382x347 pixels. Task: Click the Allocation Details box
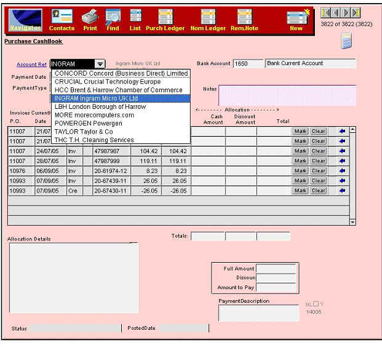(x=74, y=278)
